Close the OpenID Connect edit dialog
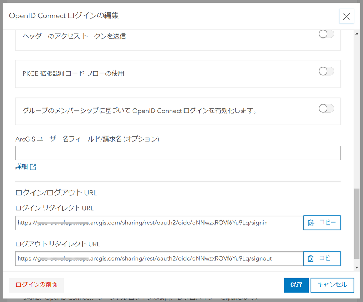Viewport: 363px width, 302px height. pos(346,16)
